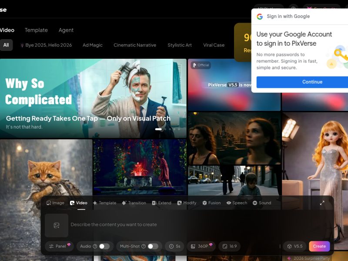
Task: Open the 16:9 aspect ratio selector
Action: (229, 246)
